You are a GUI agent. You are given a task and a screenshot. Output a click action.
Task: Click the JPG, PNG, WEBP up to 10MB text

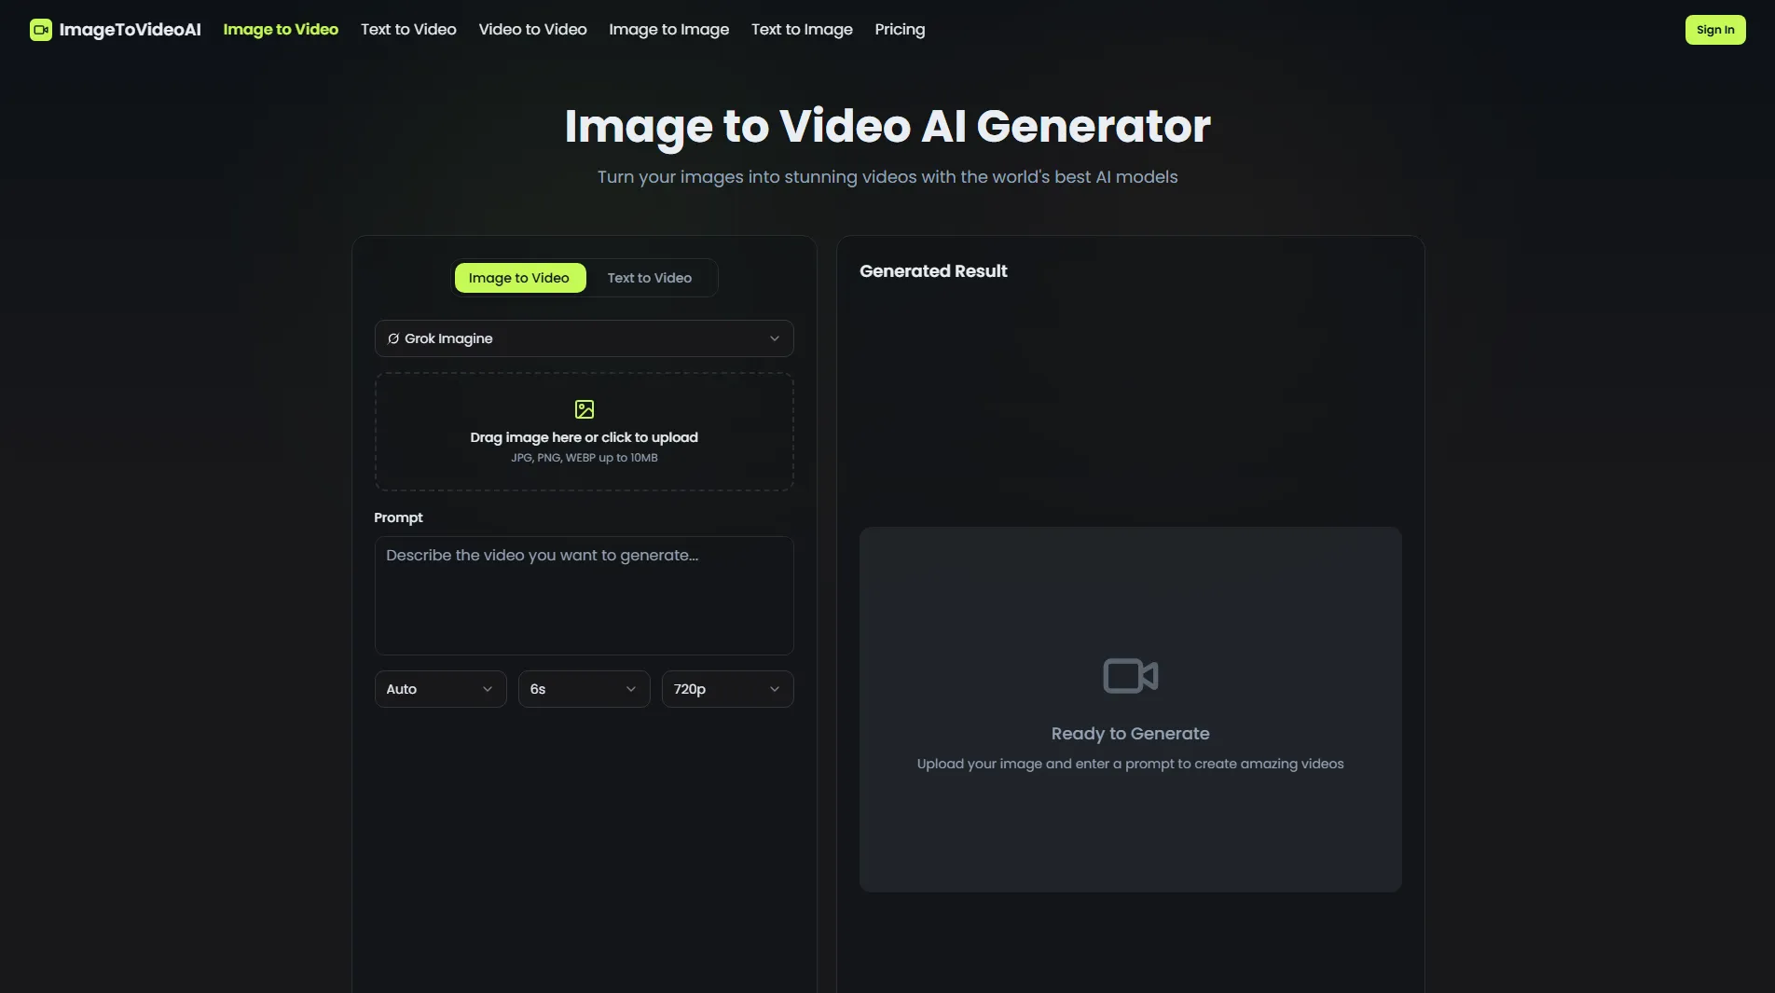click(585, 458)
